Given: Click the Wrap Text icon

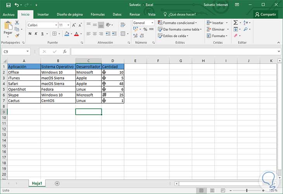Looking at the screenshot, I should point(123,25).
